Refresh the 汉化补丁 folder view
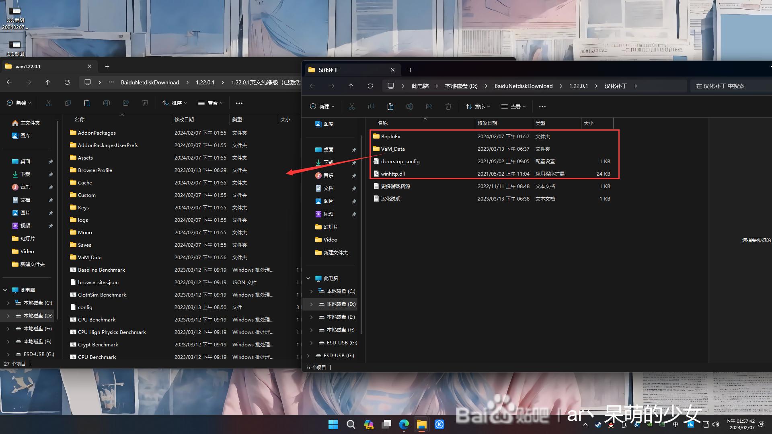The image size is (772, 434). tap(370, 86)
